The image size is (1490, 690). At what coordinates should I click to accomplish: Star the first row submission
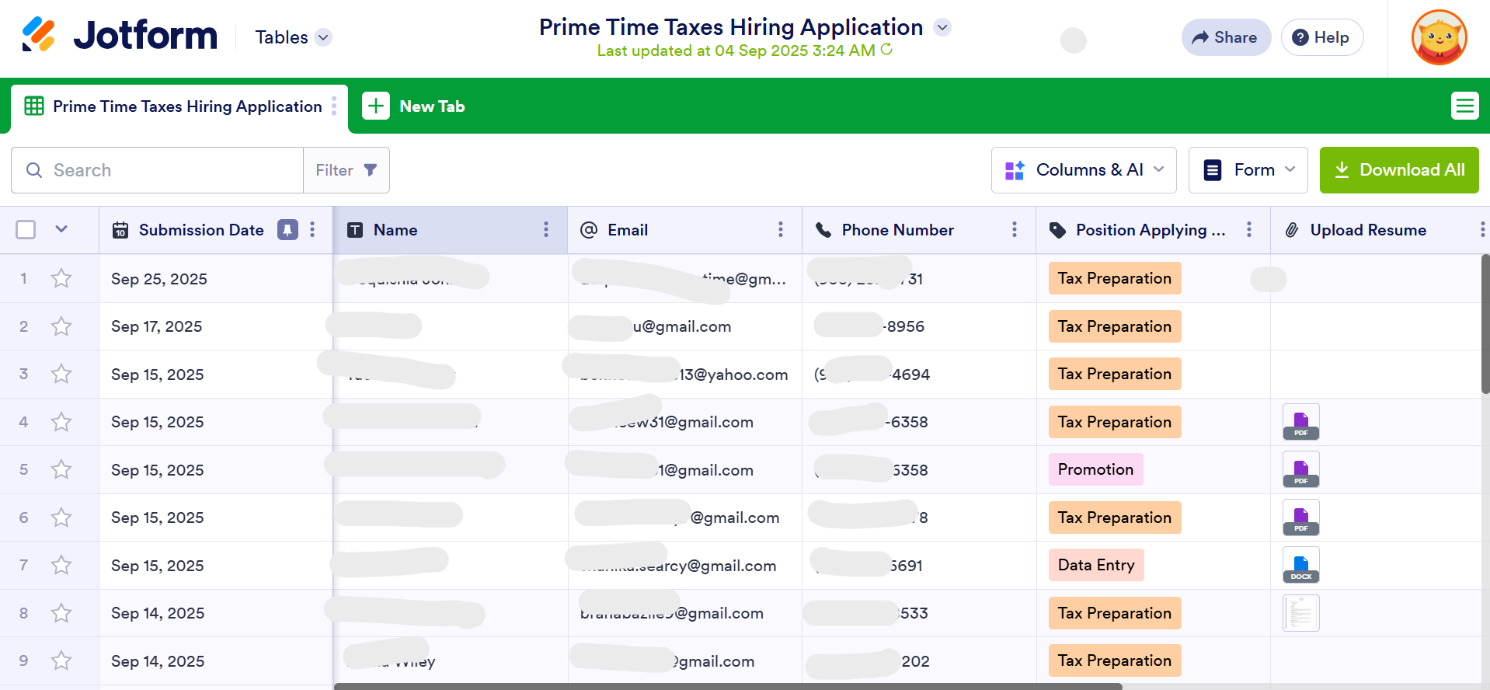(x=61, y=279)
